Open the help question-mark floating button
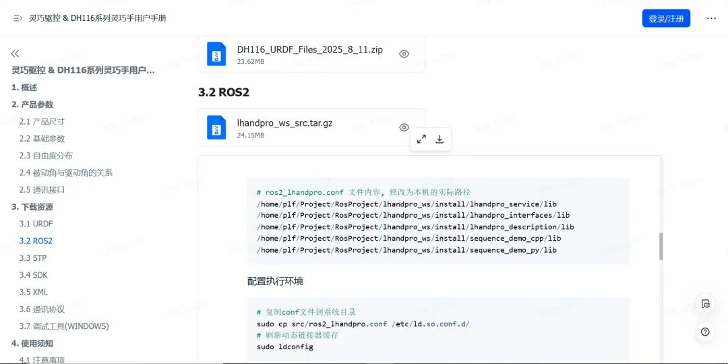This screenshot has width=728, height=364. (x=705, y=332)
